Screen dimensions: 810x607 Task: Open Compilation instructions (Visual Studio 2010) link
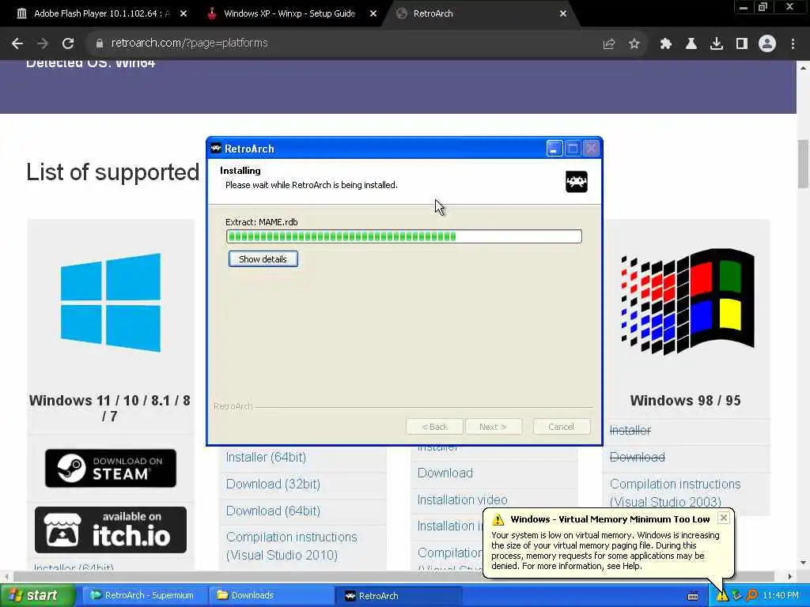click(291, 546)
